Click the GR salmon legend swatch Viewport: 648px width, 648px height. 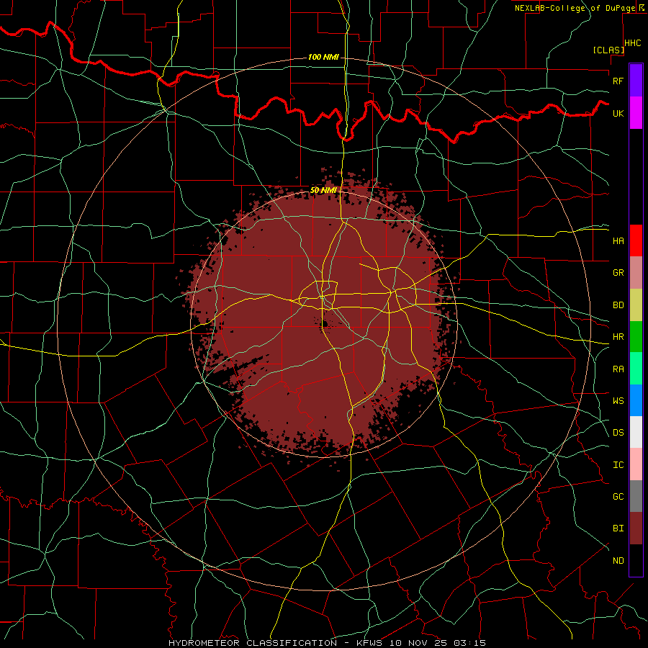point(636,273)
